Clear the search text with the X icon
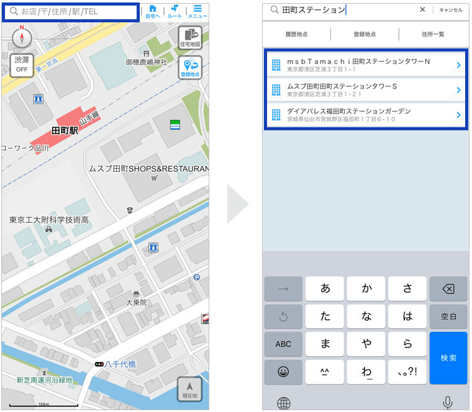This screenshot has width=472, height=412. [422, 10]
